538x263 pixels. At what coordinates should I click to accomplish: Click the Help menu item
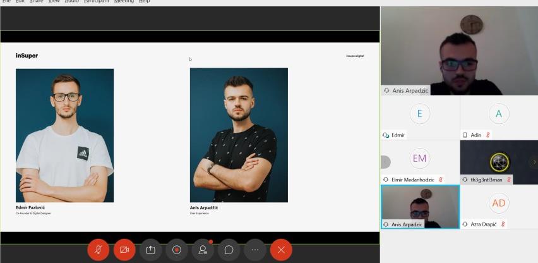[x=145, y=2]
